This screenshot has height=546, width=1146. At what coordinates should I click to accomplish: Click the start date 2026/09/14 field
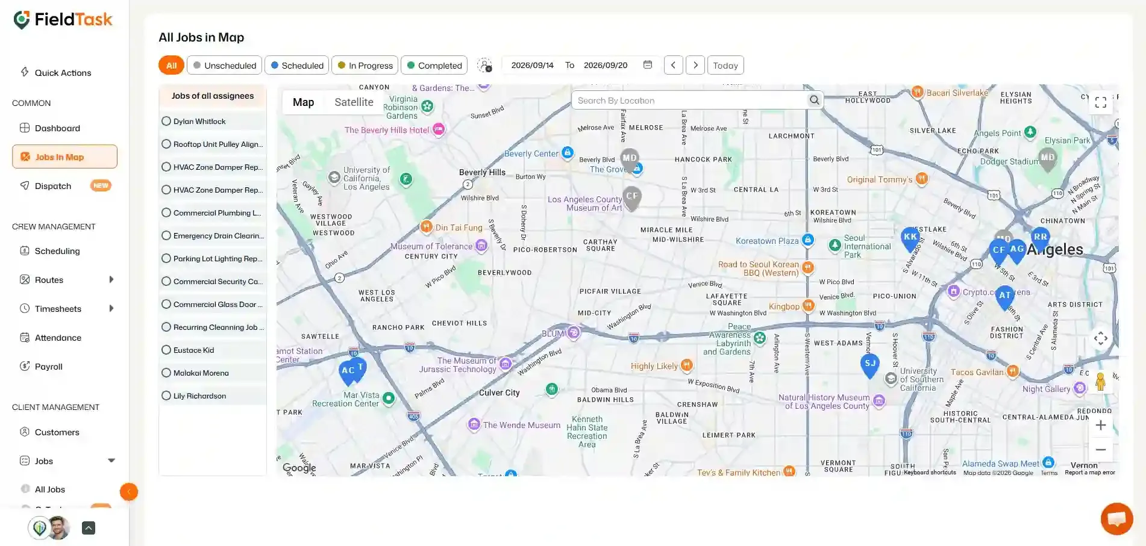532,65
